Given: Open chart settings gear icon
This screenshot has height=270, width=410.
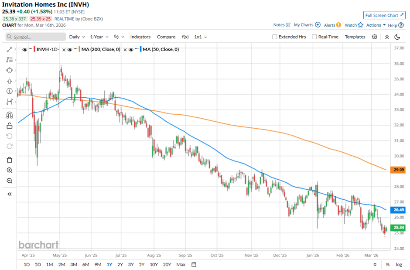Looking at the screenshot, I should 374,37.
